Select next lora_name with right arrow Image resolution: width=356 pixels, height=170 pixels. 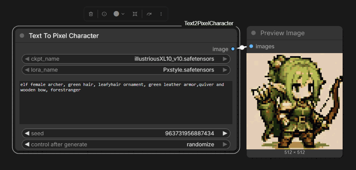(x=225, y=70)
